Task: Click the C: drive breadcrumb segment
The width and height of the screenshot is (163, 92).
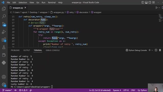Action: pyautogui.click(x=11, y=12)
